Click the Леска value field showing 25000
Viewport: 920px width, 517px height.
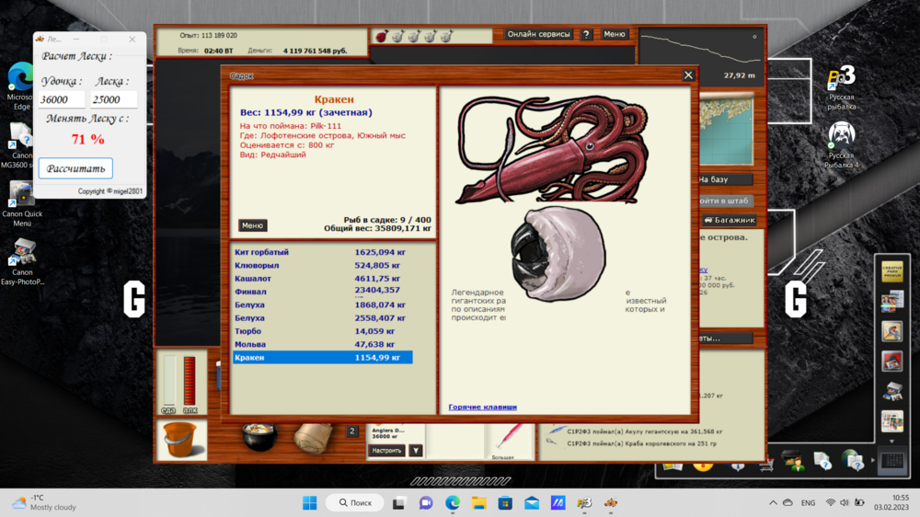[114, 99]
